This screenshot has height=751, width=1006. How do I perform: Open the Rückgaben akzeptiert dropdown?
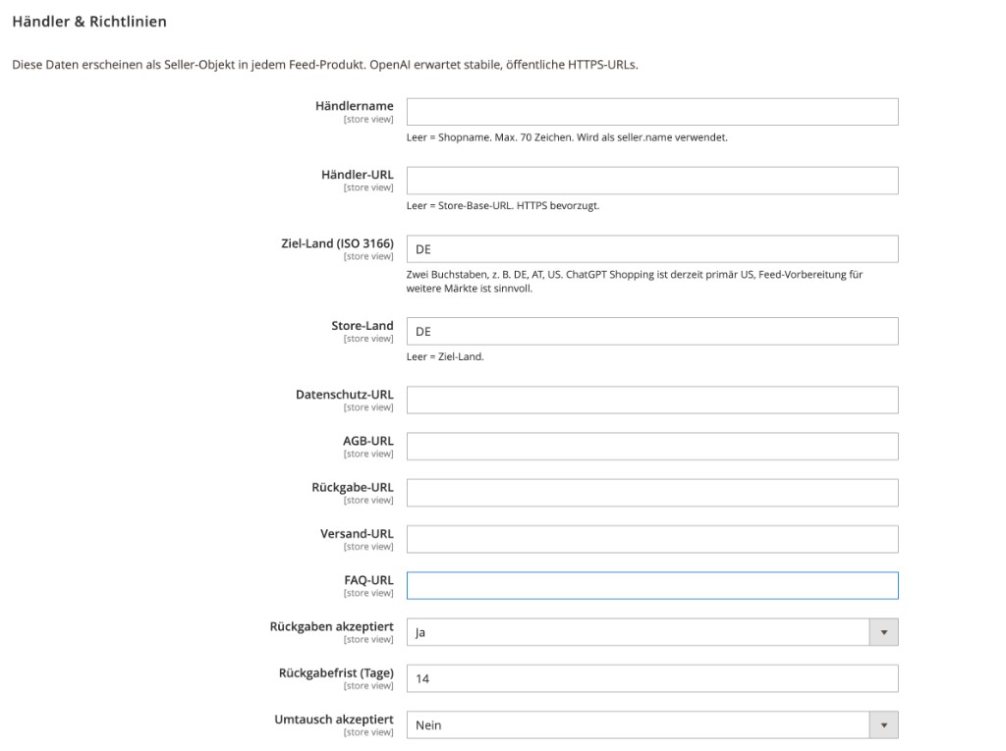point(652,632)
